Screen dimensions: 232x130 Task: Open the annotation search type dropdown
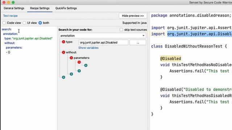pyautogui.click(x=103, y=36)
